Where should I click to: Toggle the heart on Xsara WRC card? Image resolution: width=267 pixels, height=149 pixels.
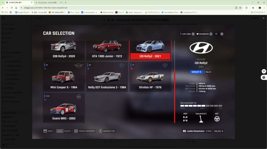tap(45, 100)
